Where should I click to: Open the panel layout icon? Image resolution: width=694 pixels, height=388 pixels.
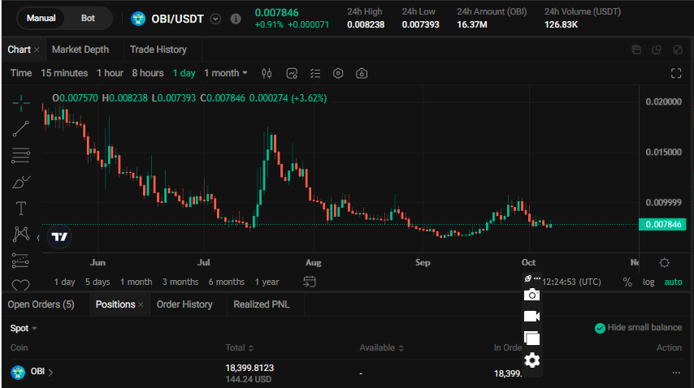tap(636, 50)
